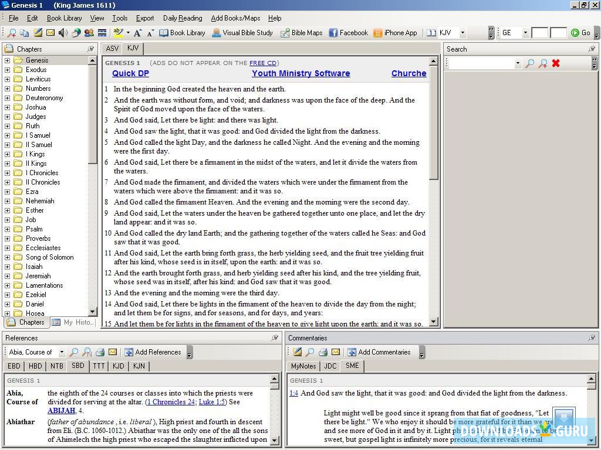Click Add Commentaries button
This screenshot has width=601, height=450.
[380, 352]
